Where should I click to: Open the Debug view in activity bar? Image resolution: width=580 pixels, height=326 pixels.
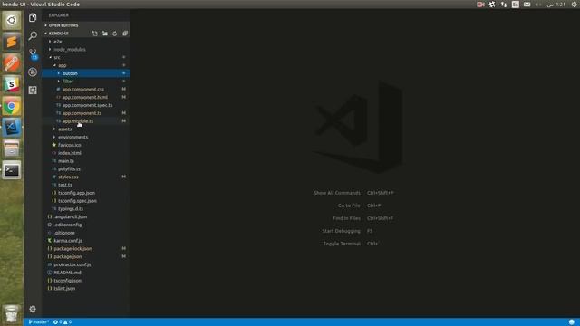pos(33,72)
